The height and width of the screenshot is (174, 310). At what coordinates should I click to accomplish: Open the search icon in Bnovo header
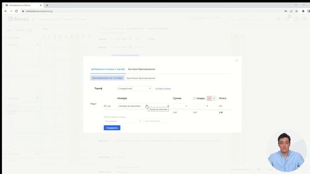279,19
